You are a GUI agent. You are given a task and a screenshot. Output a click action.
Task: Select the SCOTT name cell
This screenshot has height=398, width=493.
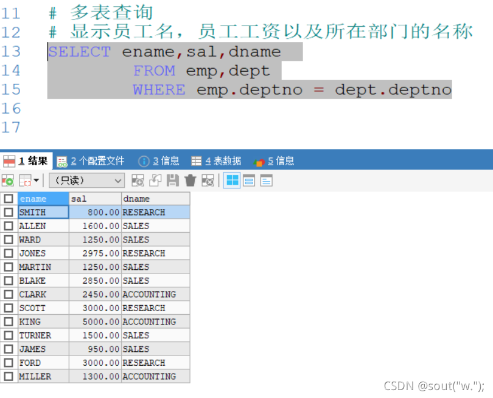pos(43,308)
